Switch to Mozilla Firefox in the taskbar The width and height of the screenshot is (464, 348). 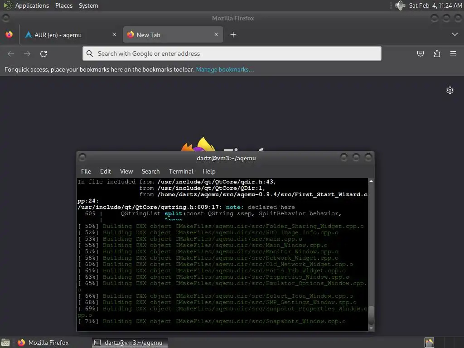click(x=43, y=343)
